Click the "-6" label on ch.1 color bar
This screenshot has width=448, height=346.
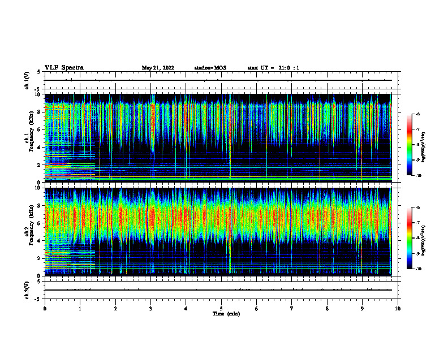[417, 114]
